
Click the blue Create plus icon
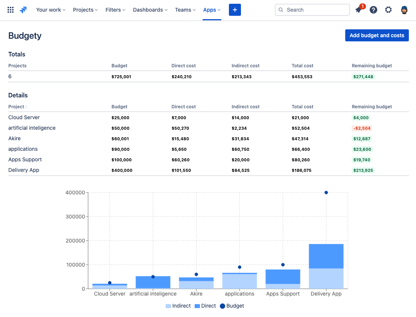pyautogui.click(x=235, y=9)
